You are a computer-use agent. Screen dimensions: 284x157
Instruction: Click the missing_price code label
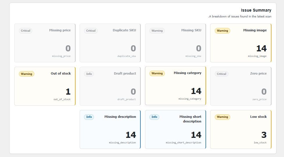pyautogui.click(x=61, y=56)
